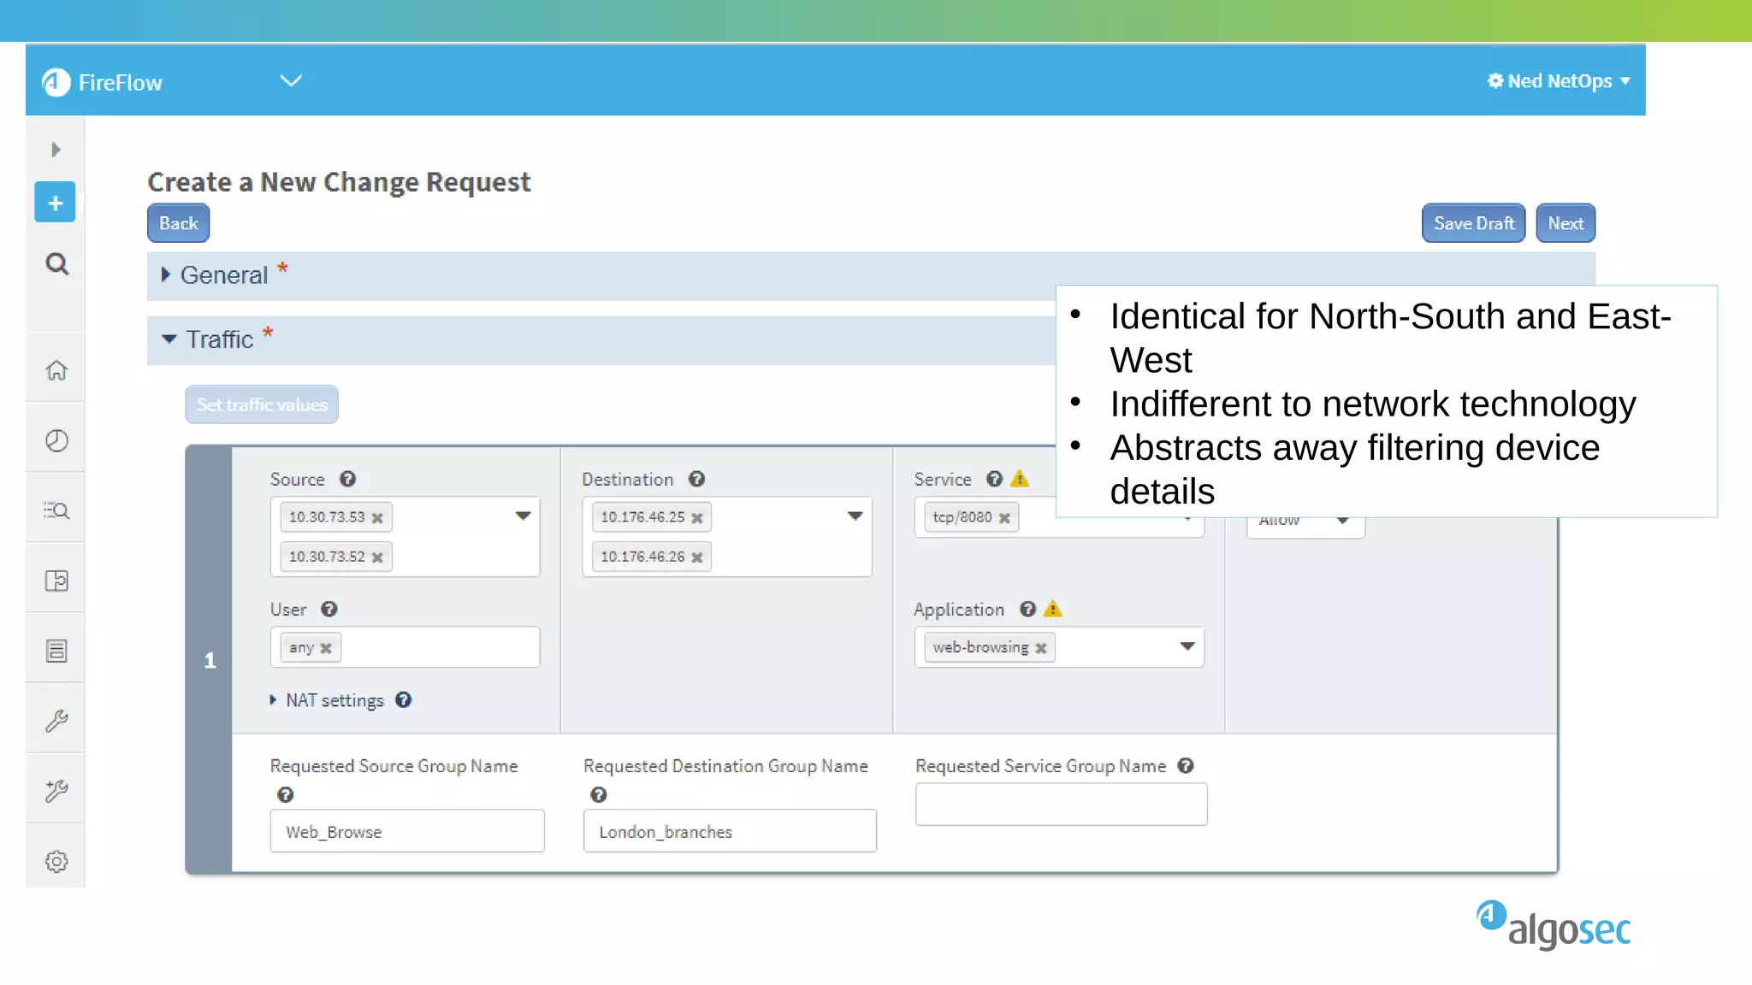The width and height of the screenshot is (1752, 985).
Task: Click the Requested Service Group Name field
Action: tap(1061, 805)
